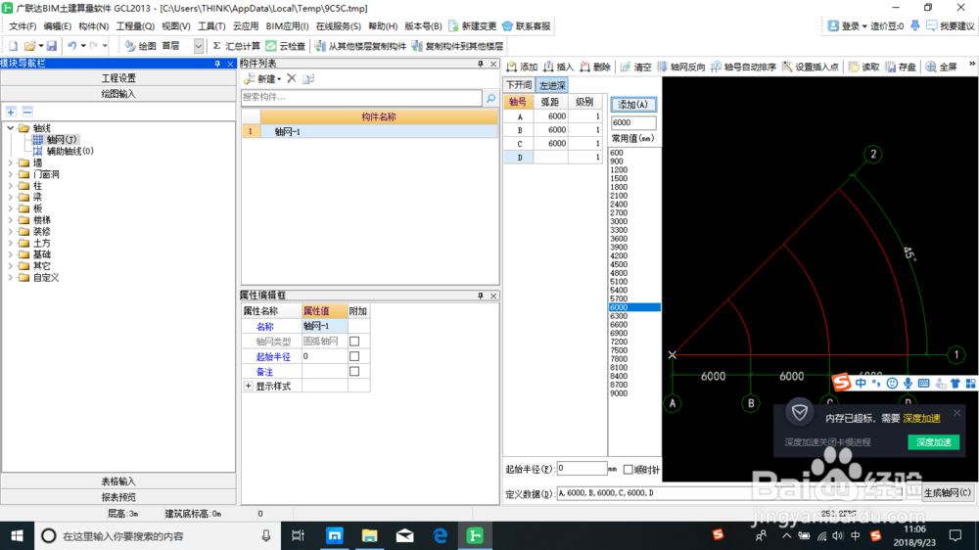The width and height of the screenshot is (979, 550).
Task: Click the 添加 axis toolbar icon
Action: pyautogui.click(x=523, y=67)
